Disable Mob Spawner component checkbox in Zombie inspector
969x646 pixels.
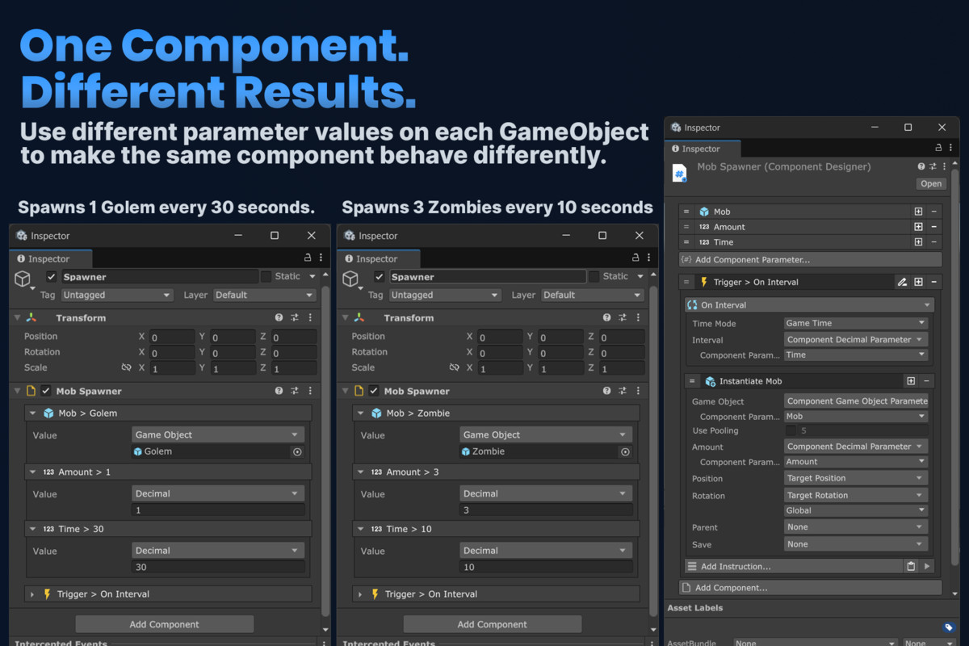click(374, 391)
